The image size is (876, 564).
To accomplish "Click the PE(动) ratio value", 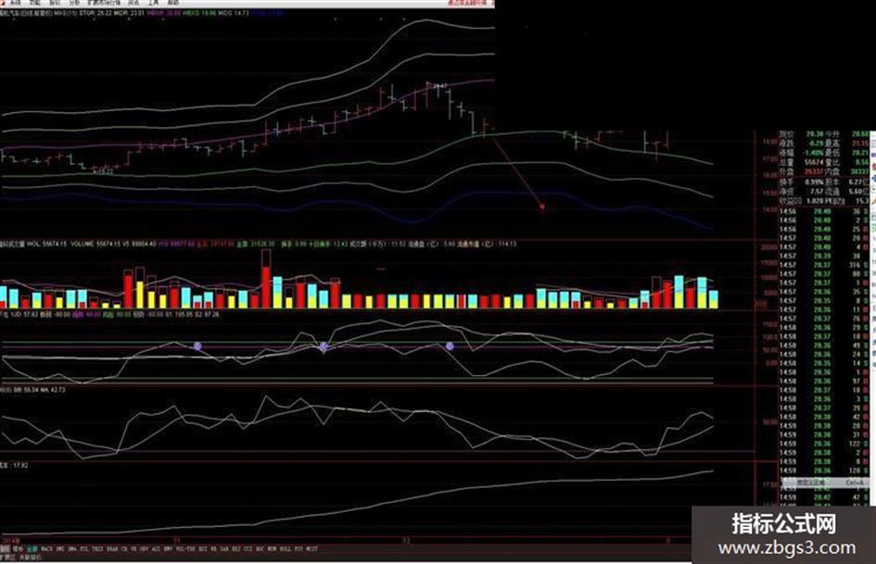I will pos(861,200).
